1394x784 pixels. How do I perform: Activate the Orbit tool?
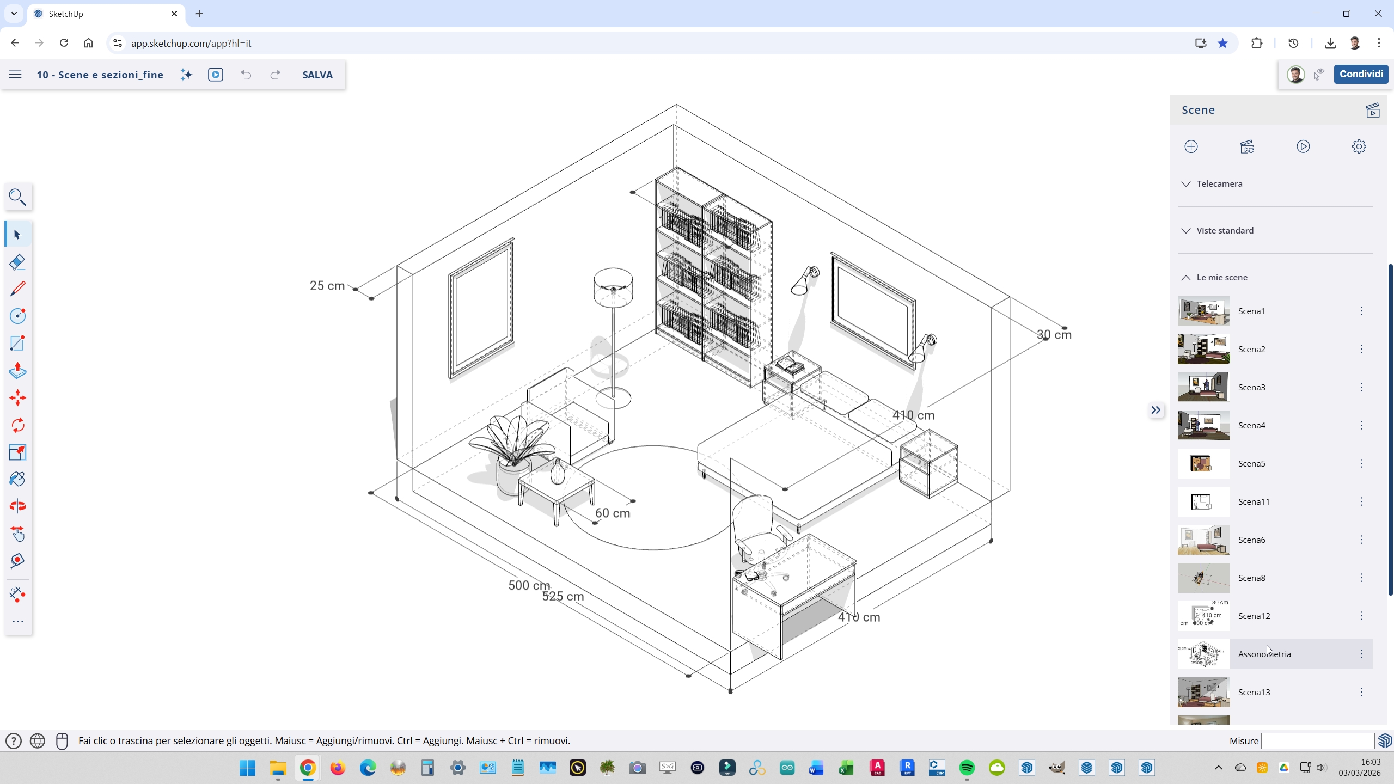17,506
